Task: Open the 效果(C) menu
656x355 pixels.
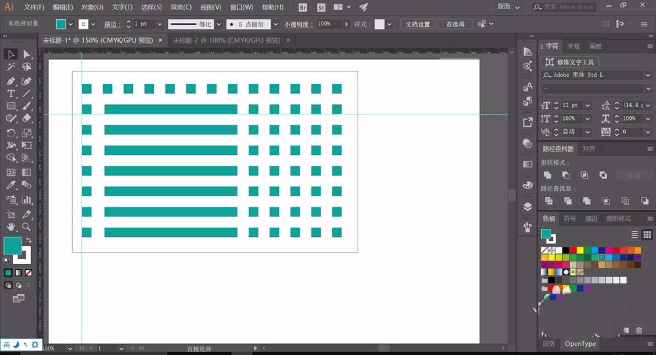Action: click(181, 7)
